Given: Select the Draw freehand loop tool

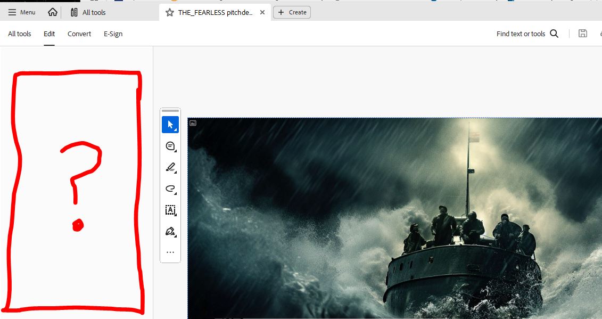Looking at the screenshot, I should pyautogui.click(x=170, y=189).
